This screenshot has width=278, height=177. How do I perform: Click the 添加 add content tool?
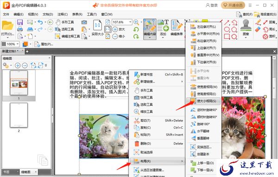[x=163, y=28]
